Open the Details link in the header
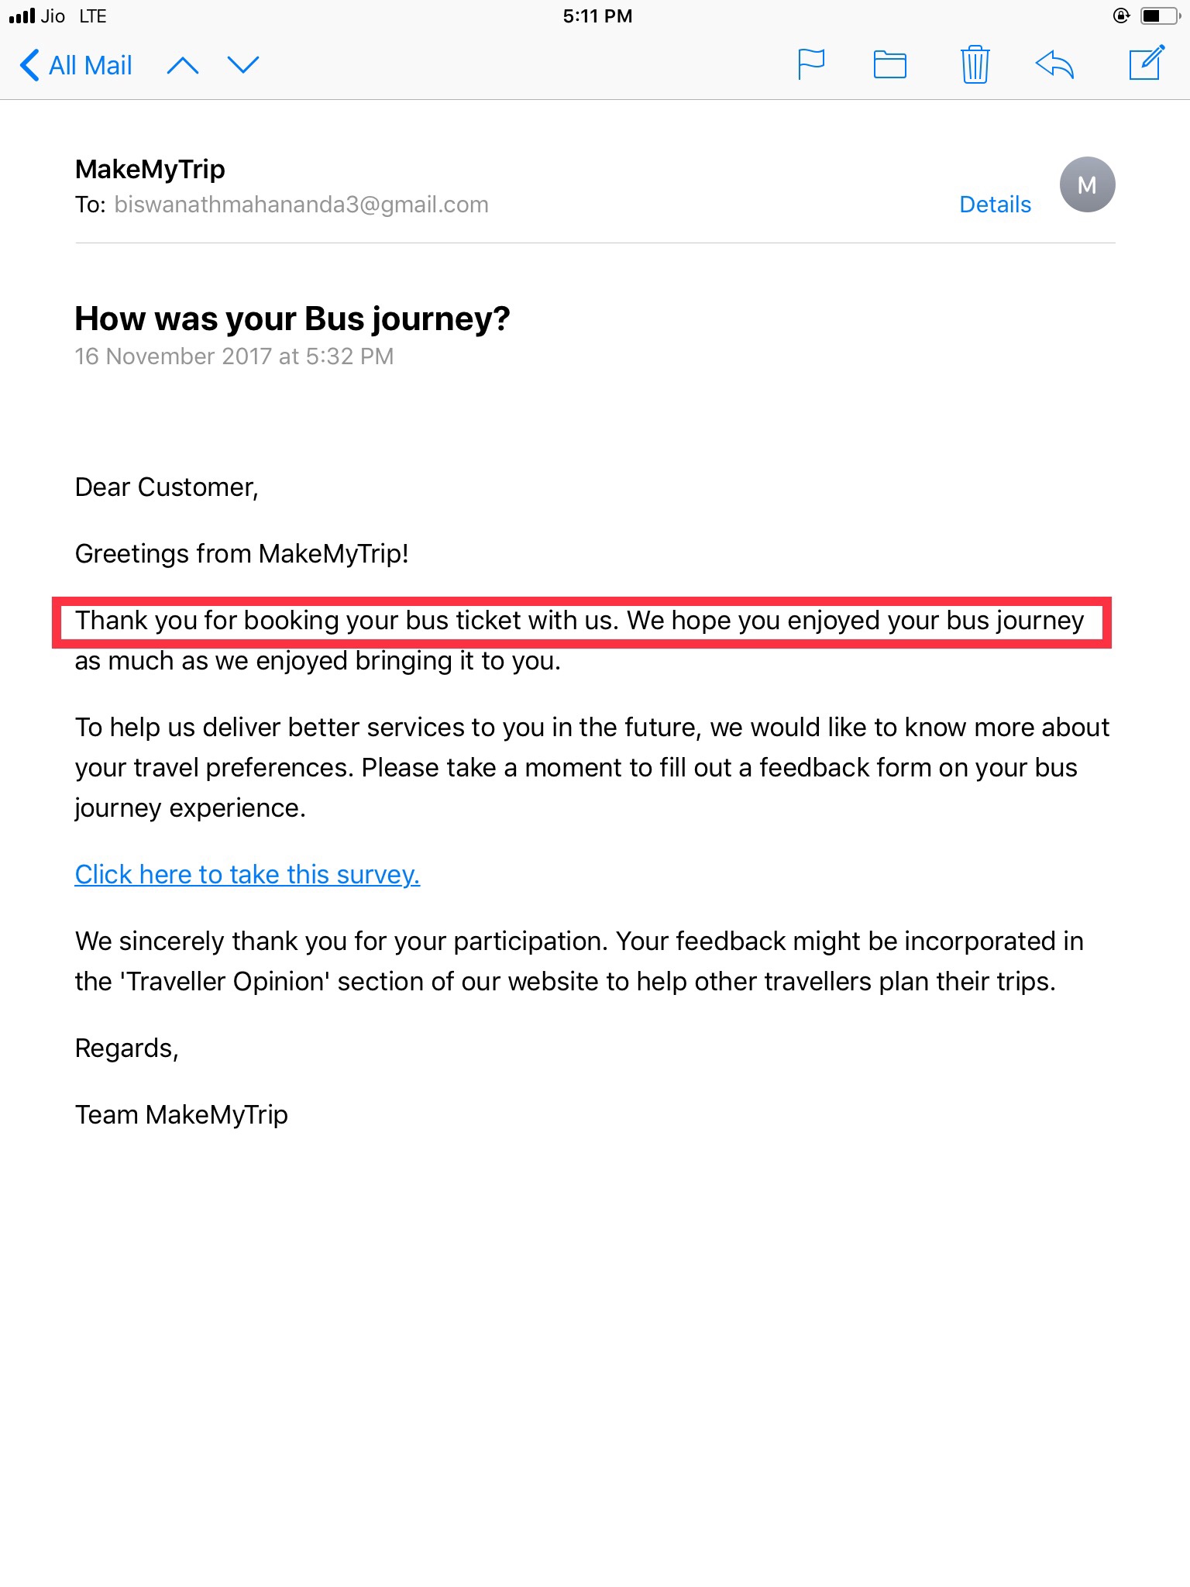The image size is (1190, 1587). 995,205
